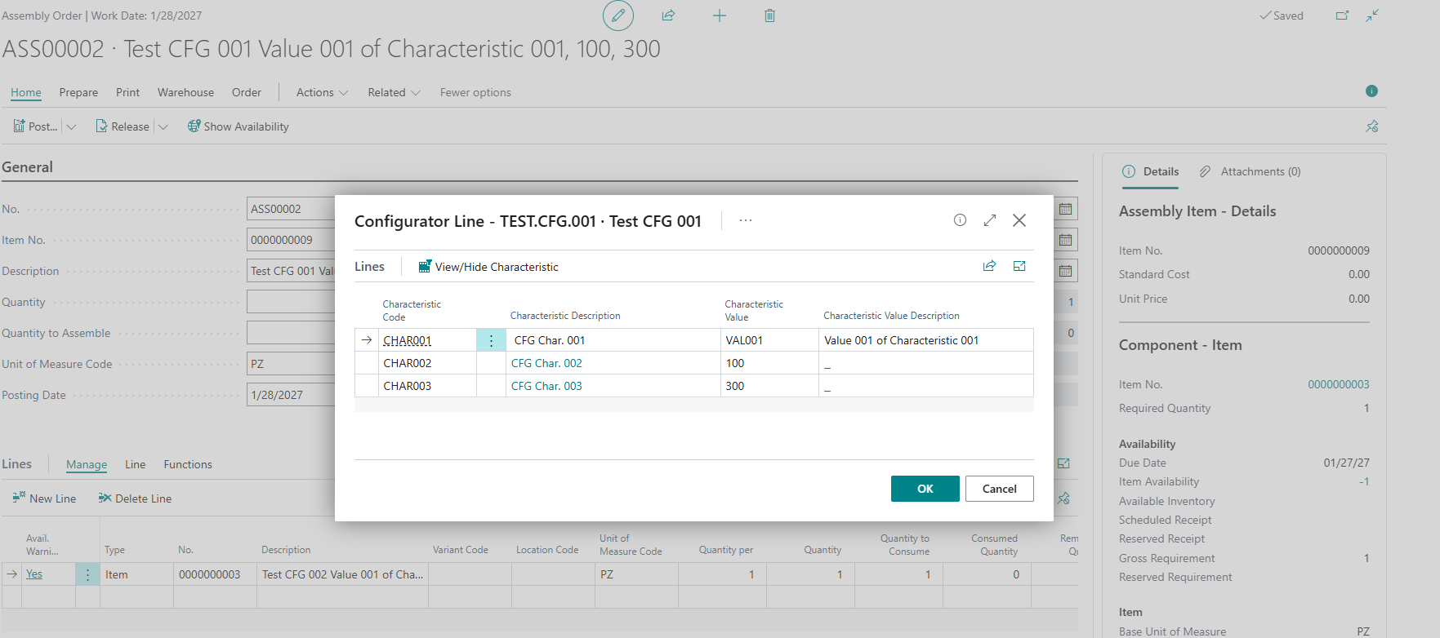
Task: Expand the Actions dropdown menu
Action: click(x=322, y=92)
